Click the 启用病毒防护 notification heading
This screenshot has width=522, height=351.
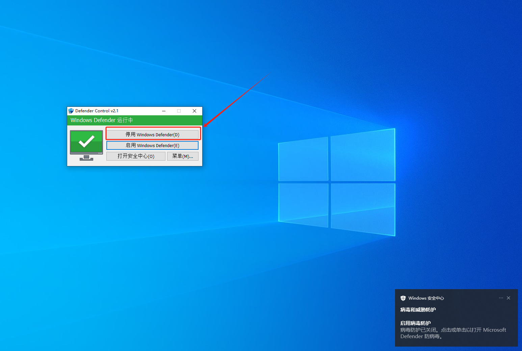[x=416, y=323]
